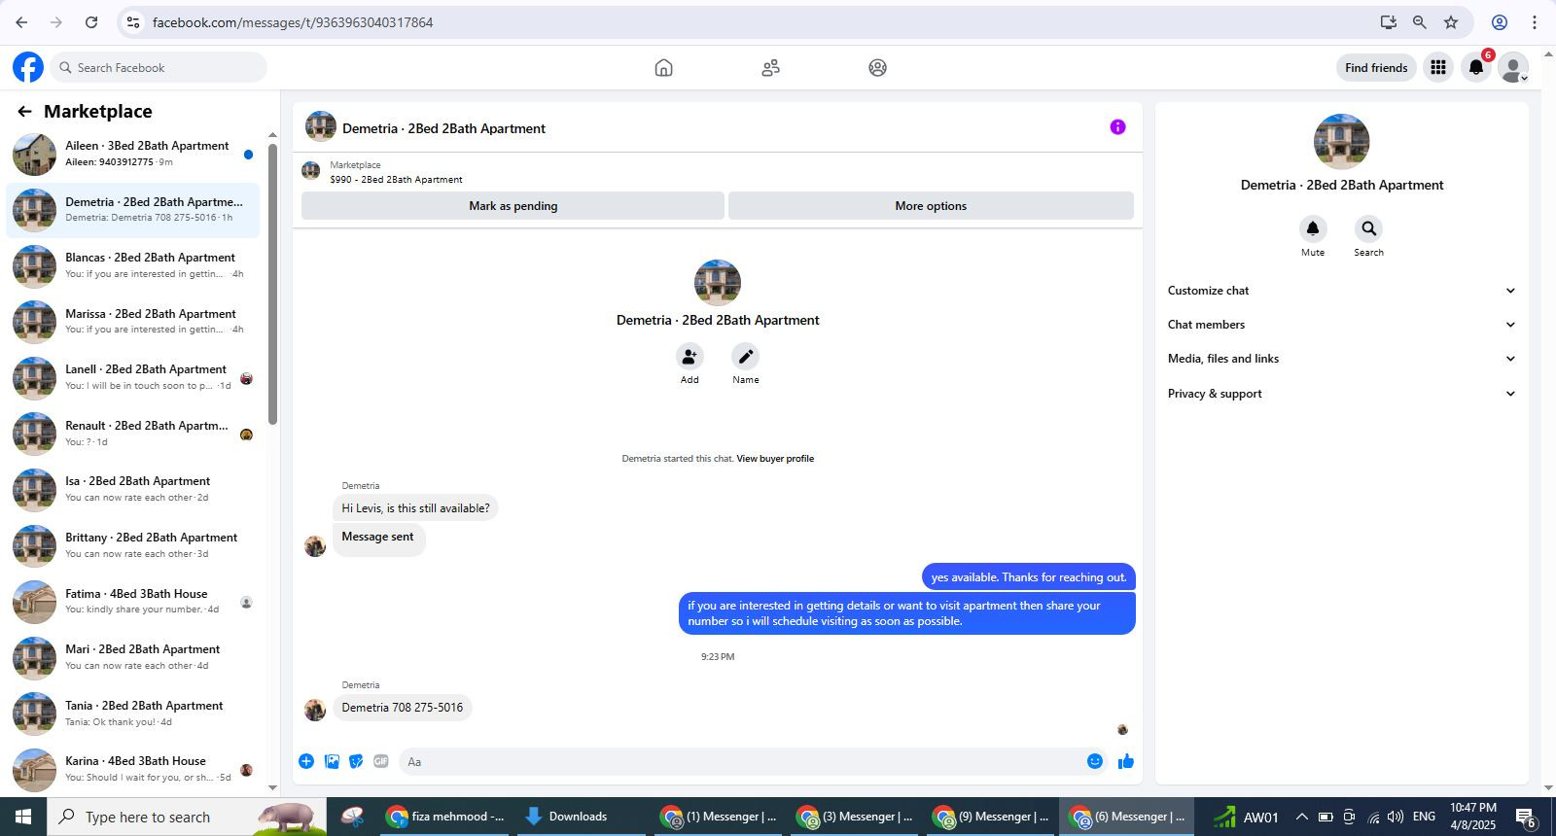Open Renault 2Bed 2Bath Apartment conversation
The image size is (1556, 836).
[x=133, y=434]
